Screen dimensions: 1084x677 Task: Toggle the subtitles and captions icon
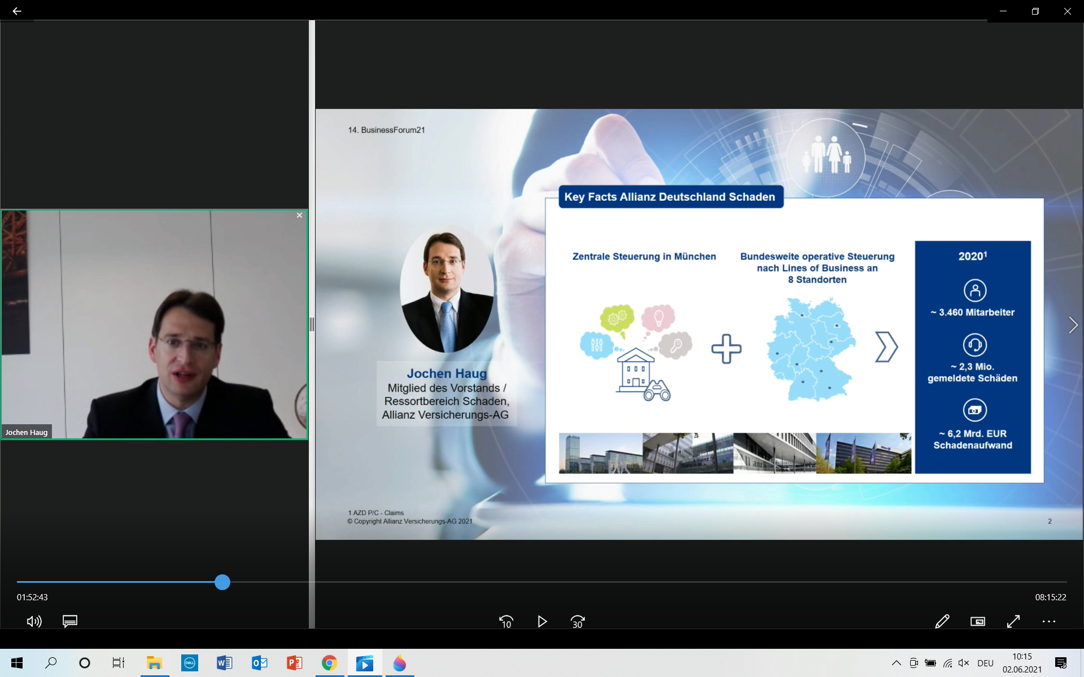coord(70,621)
